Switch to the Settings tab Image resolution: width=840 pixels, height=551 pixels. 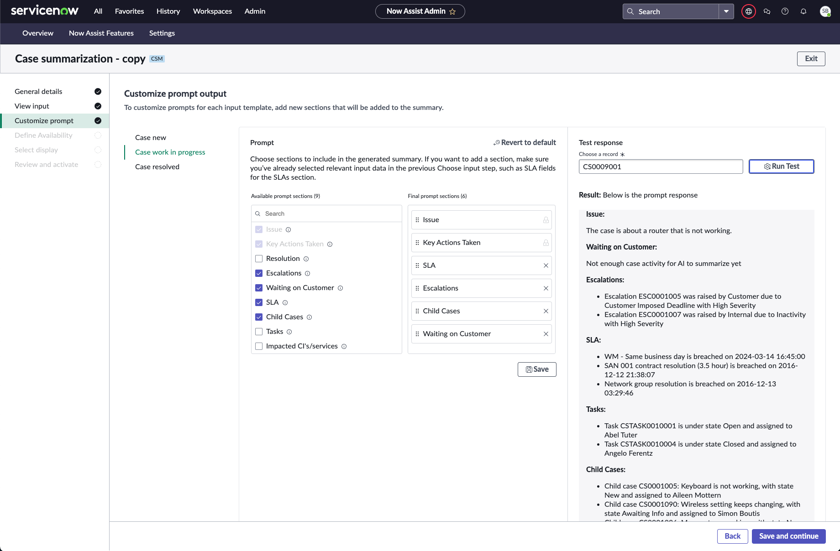coord(162,33)
